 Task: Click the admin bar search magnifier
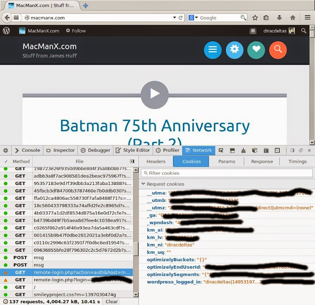pyautogui.click(x=304, y=31)
